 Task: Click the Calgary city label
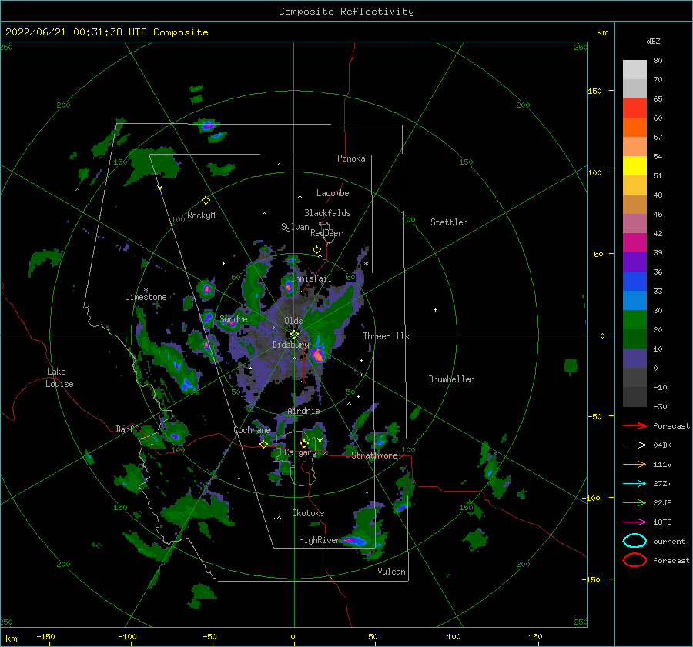click(300, 452)
